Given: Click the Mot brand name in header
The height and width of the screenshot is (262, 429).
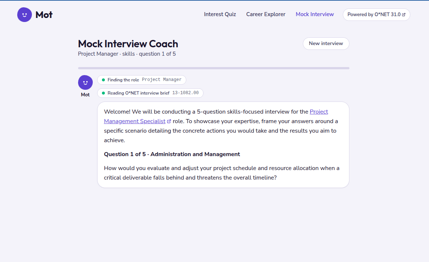Looking at the screenshot, I should point(44,15).
